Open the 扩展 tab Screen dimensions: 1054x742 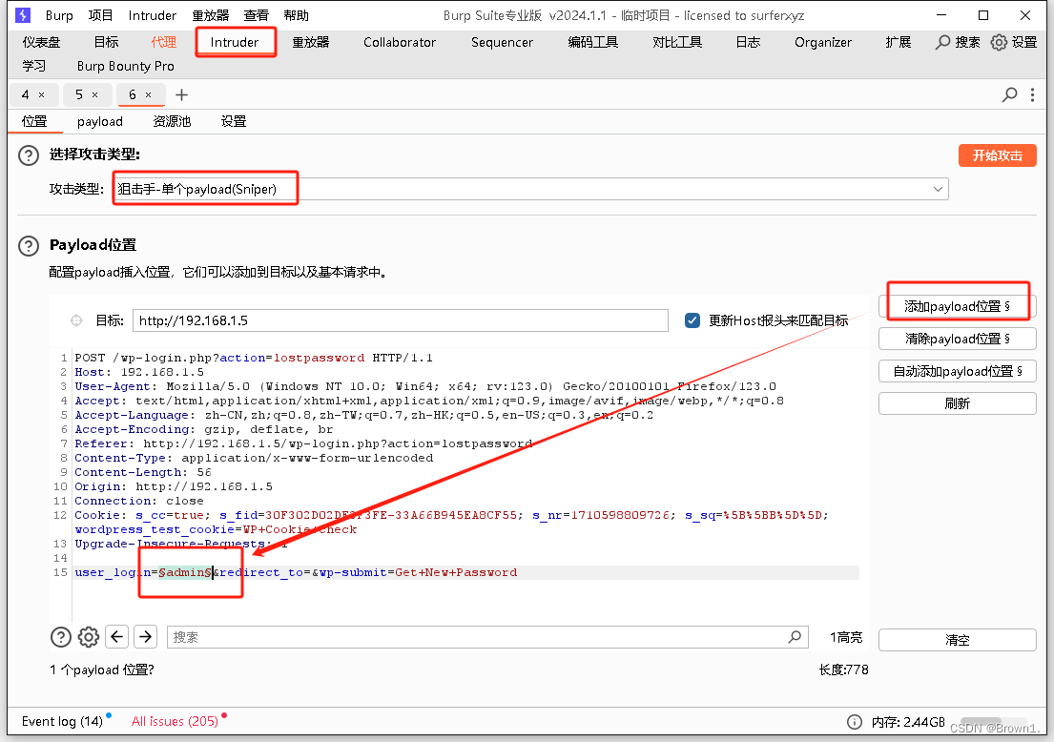coord(899,42)
